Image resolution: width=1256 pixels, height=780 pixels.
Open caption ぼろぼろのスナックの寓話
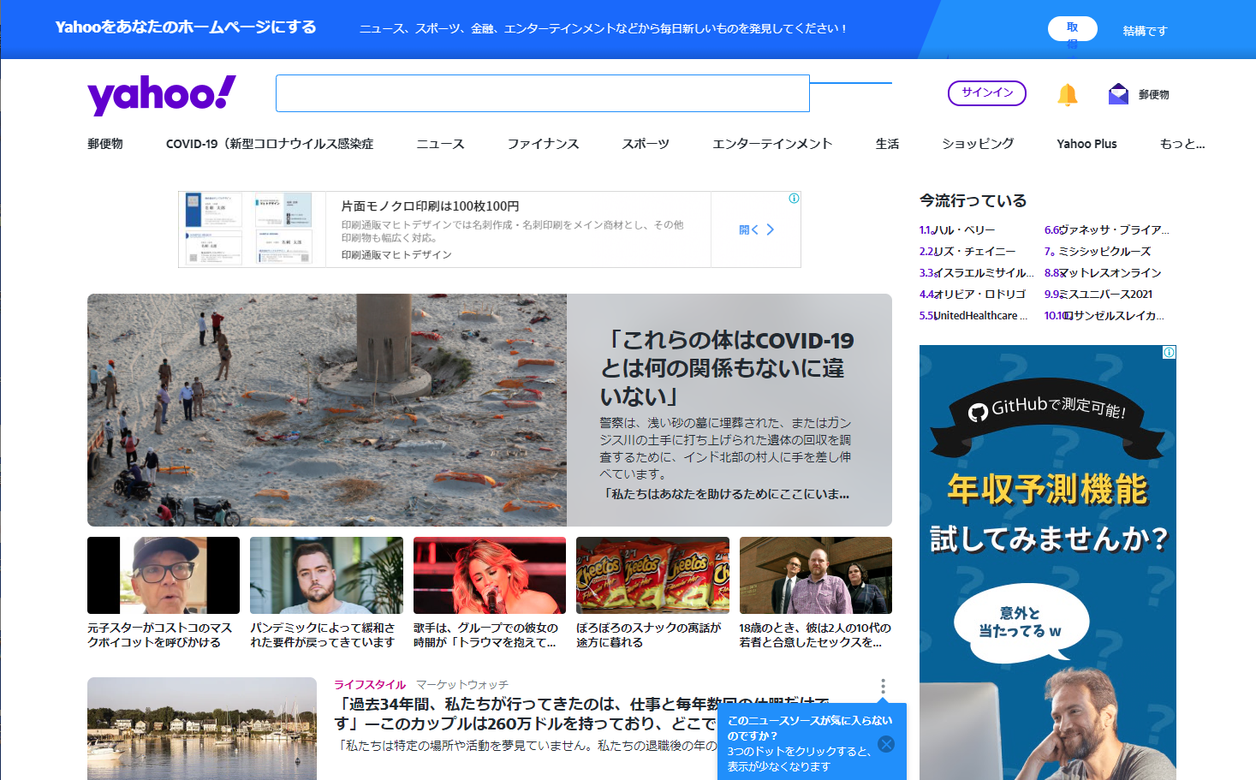pyautogui.click(x=649, y=634)
